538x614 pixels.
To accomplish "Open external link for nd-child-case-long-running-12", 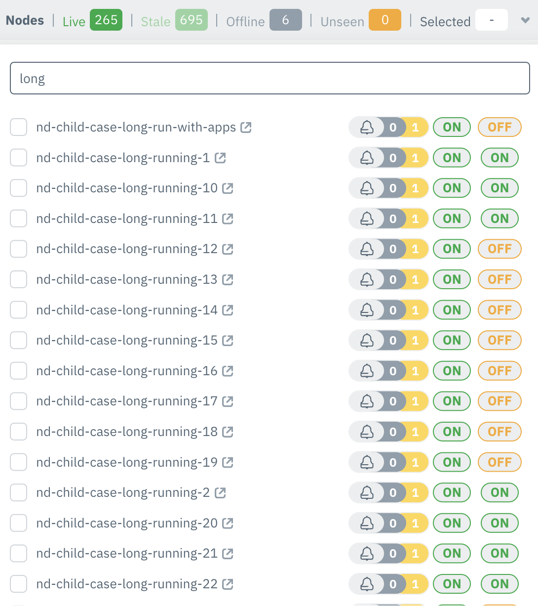I will (x=227, y=249).
